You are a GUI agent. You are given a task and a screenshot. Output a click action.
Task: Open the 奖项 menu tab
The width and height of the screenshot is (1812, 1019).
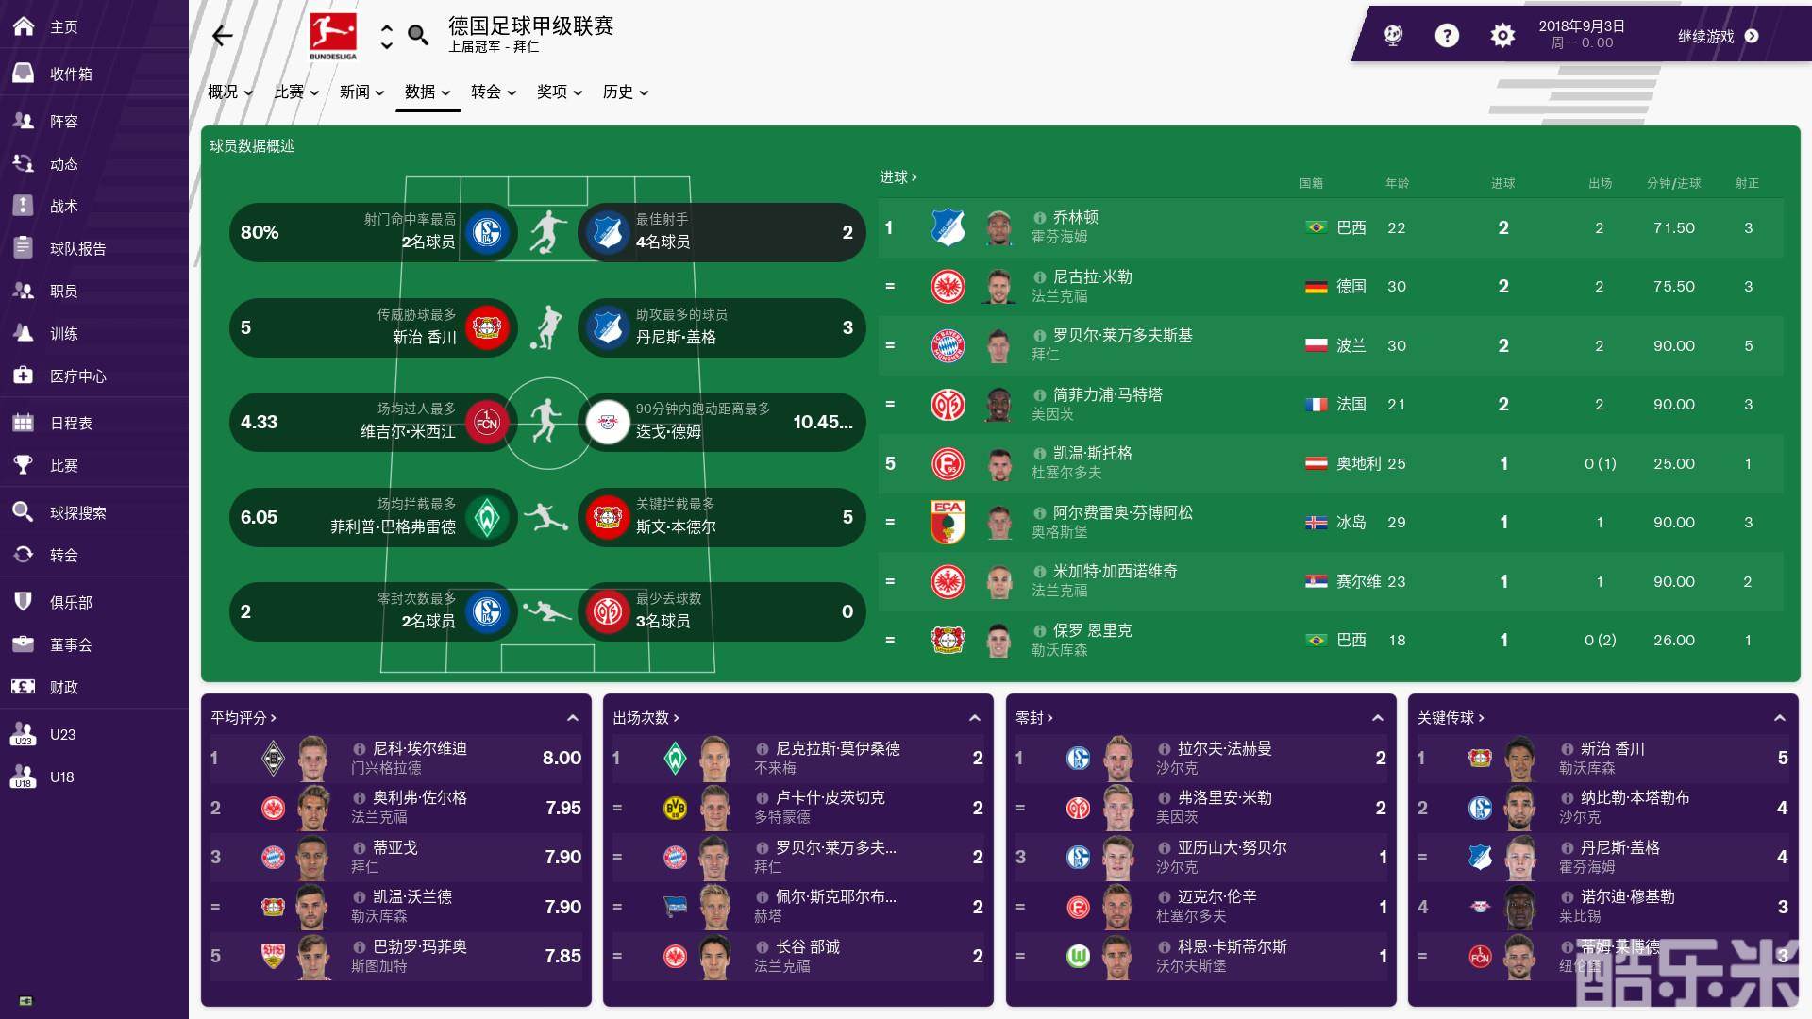[560, 92]
